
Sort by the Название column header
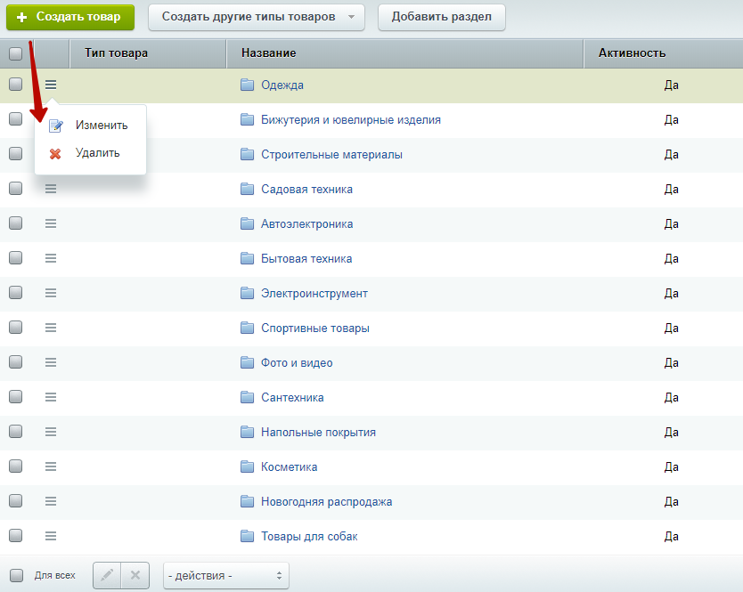click(x=269, y=53)
